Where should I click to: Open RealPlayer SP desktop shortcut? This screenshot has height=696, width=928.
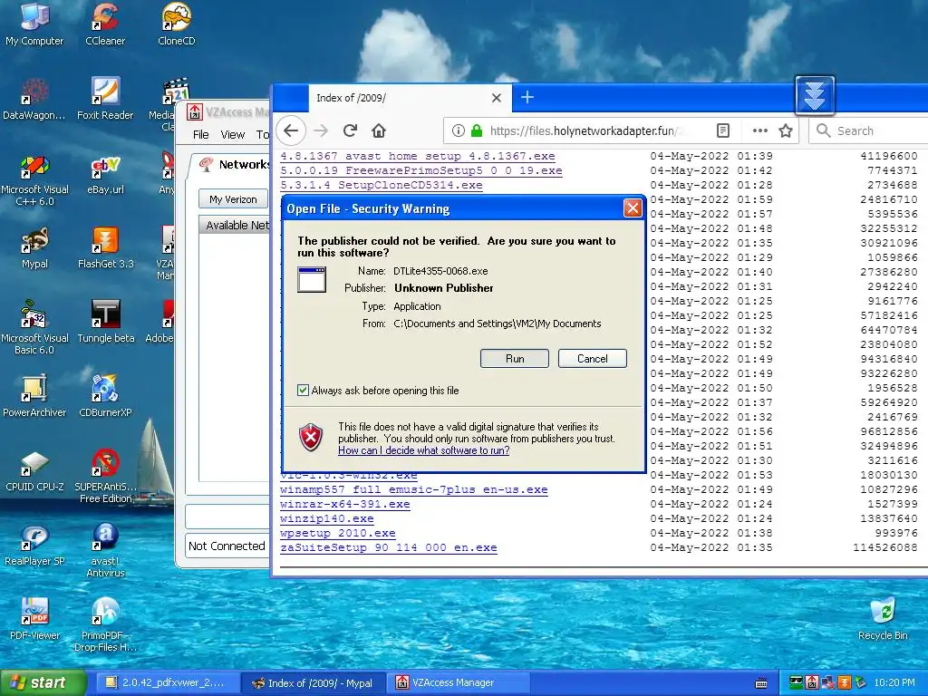[34, 546]
